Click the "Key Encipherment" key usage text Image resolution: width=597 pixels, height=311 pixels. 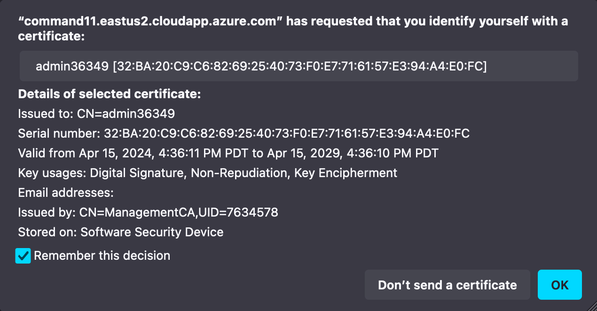click(x=346, y=173)
